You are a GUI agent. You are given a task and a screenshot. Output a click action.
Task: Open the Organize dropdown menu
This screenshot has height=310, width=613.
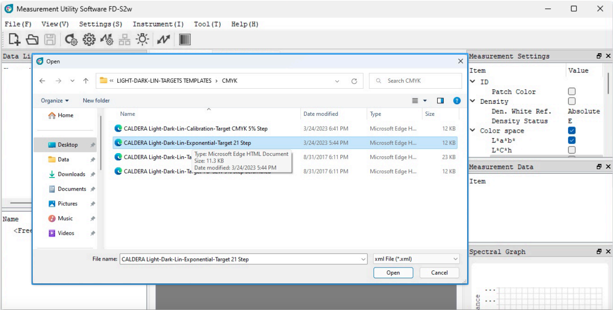[55, 100]
